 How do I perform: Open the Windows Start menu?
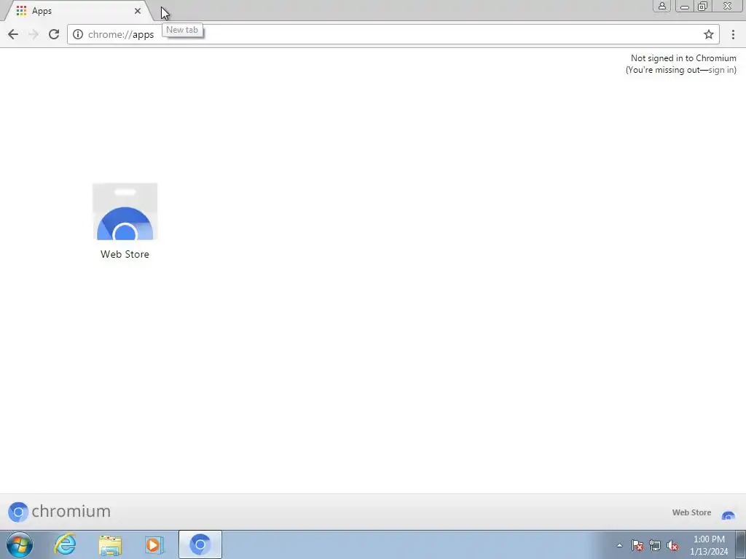pos(20,544)
